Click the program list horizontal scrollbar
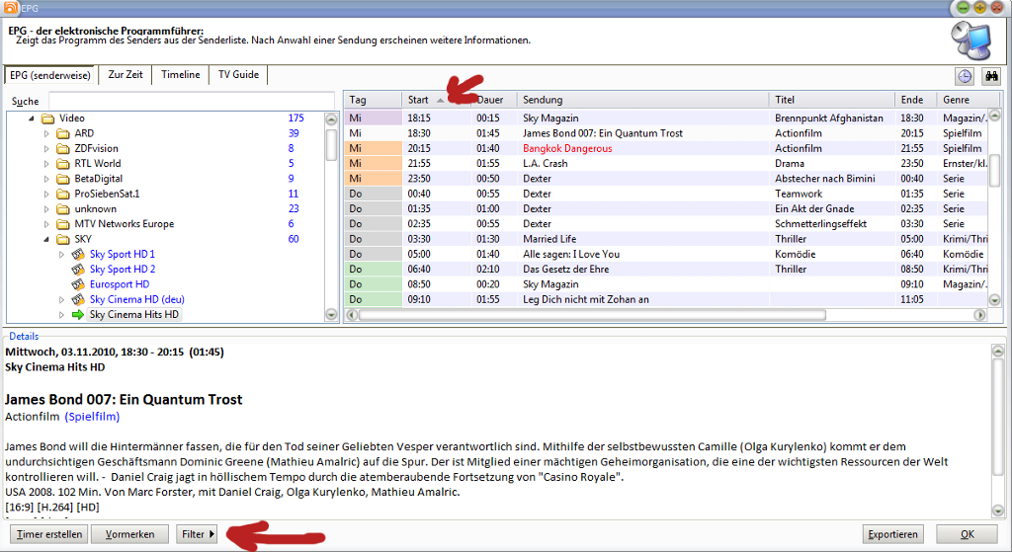The height and width of the screenshot is (552, 1012). (593, 315)
